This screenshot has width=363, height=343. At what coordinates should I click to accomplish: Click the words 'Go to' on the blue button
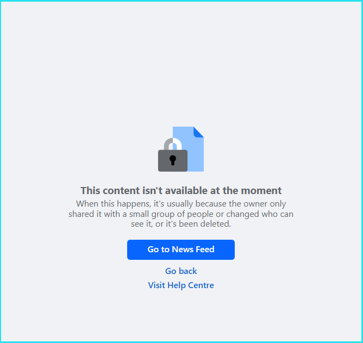point(159,250)
